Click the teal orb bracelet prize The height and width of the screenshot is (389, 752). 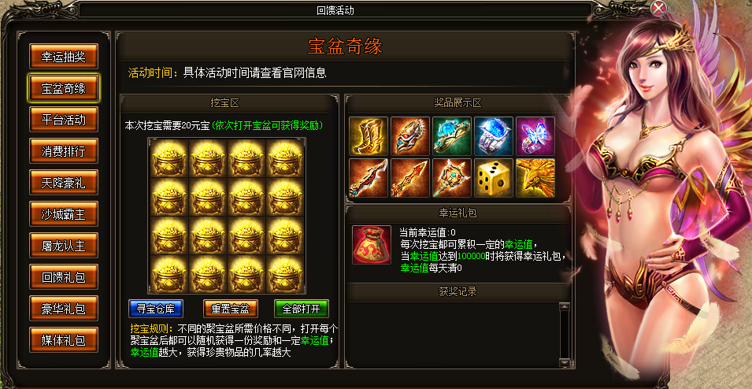(452, 135)
